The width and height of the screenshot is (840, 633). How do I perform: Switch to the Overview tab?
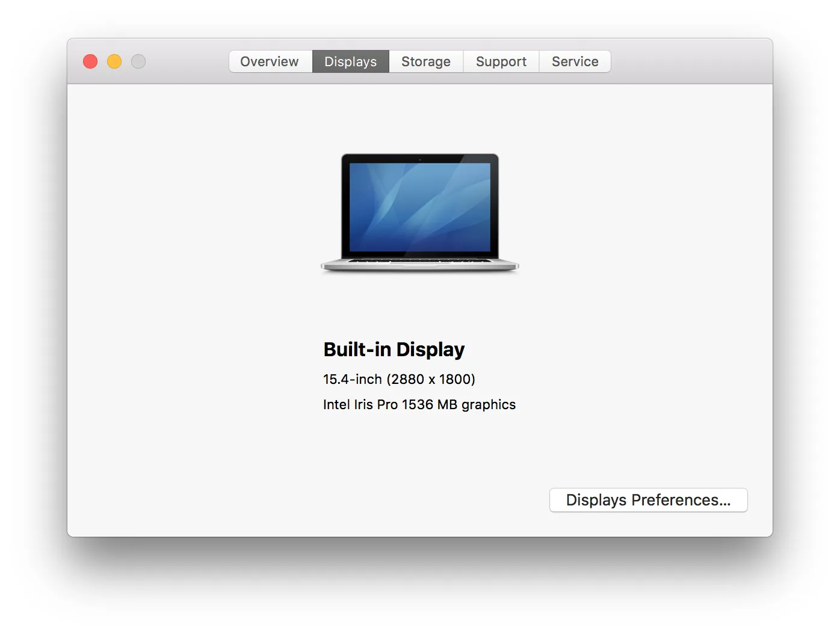[x=270, y=61]
